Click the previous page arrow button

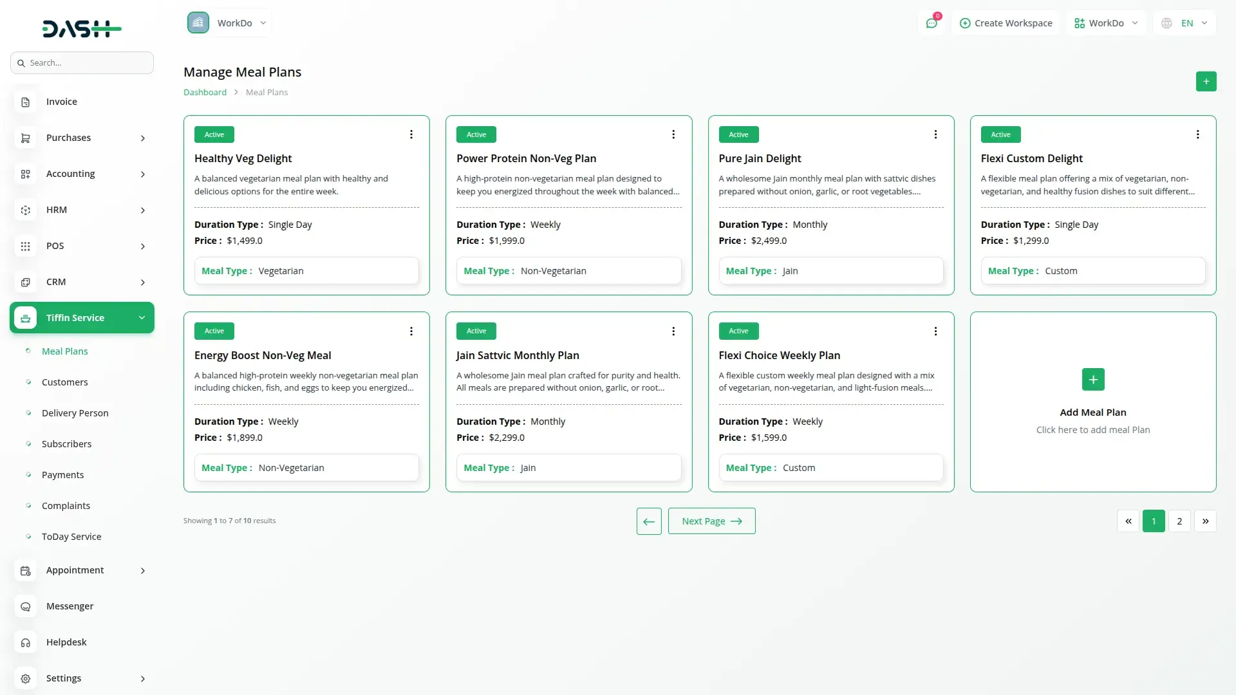click(x=649, y=521)
